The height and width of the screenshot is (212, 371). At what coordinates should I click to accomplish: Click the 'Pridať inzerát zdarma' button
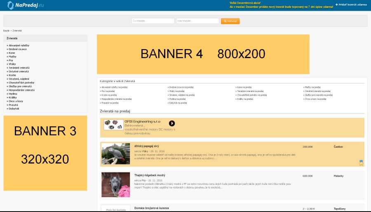pos(351,5)
